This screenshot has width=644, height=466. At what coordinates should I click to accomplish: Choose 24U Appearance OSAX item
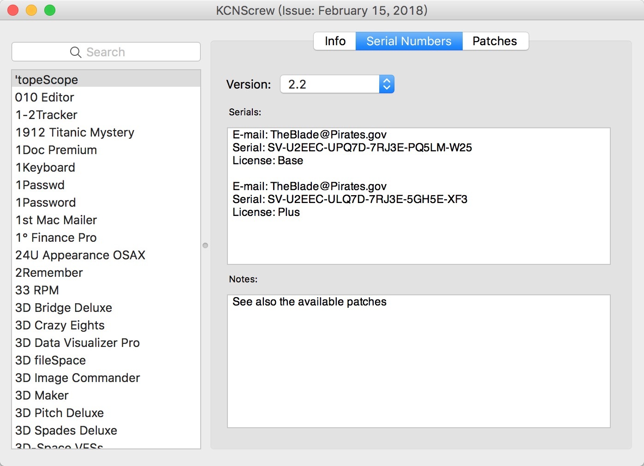(x=80, y=255)
